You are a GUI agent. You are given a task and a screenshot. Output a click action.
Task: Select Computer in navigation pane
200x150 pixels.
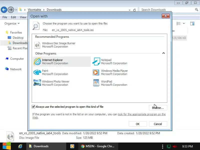(17, 59)
